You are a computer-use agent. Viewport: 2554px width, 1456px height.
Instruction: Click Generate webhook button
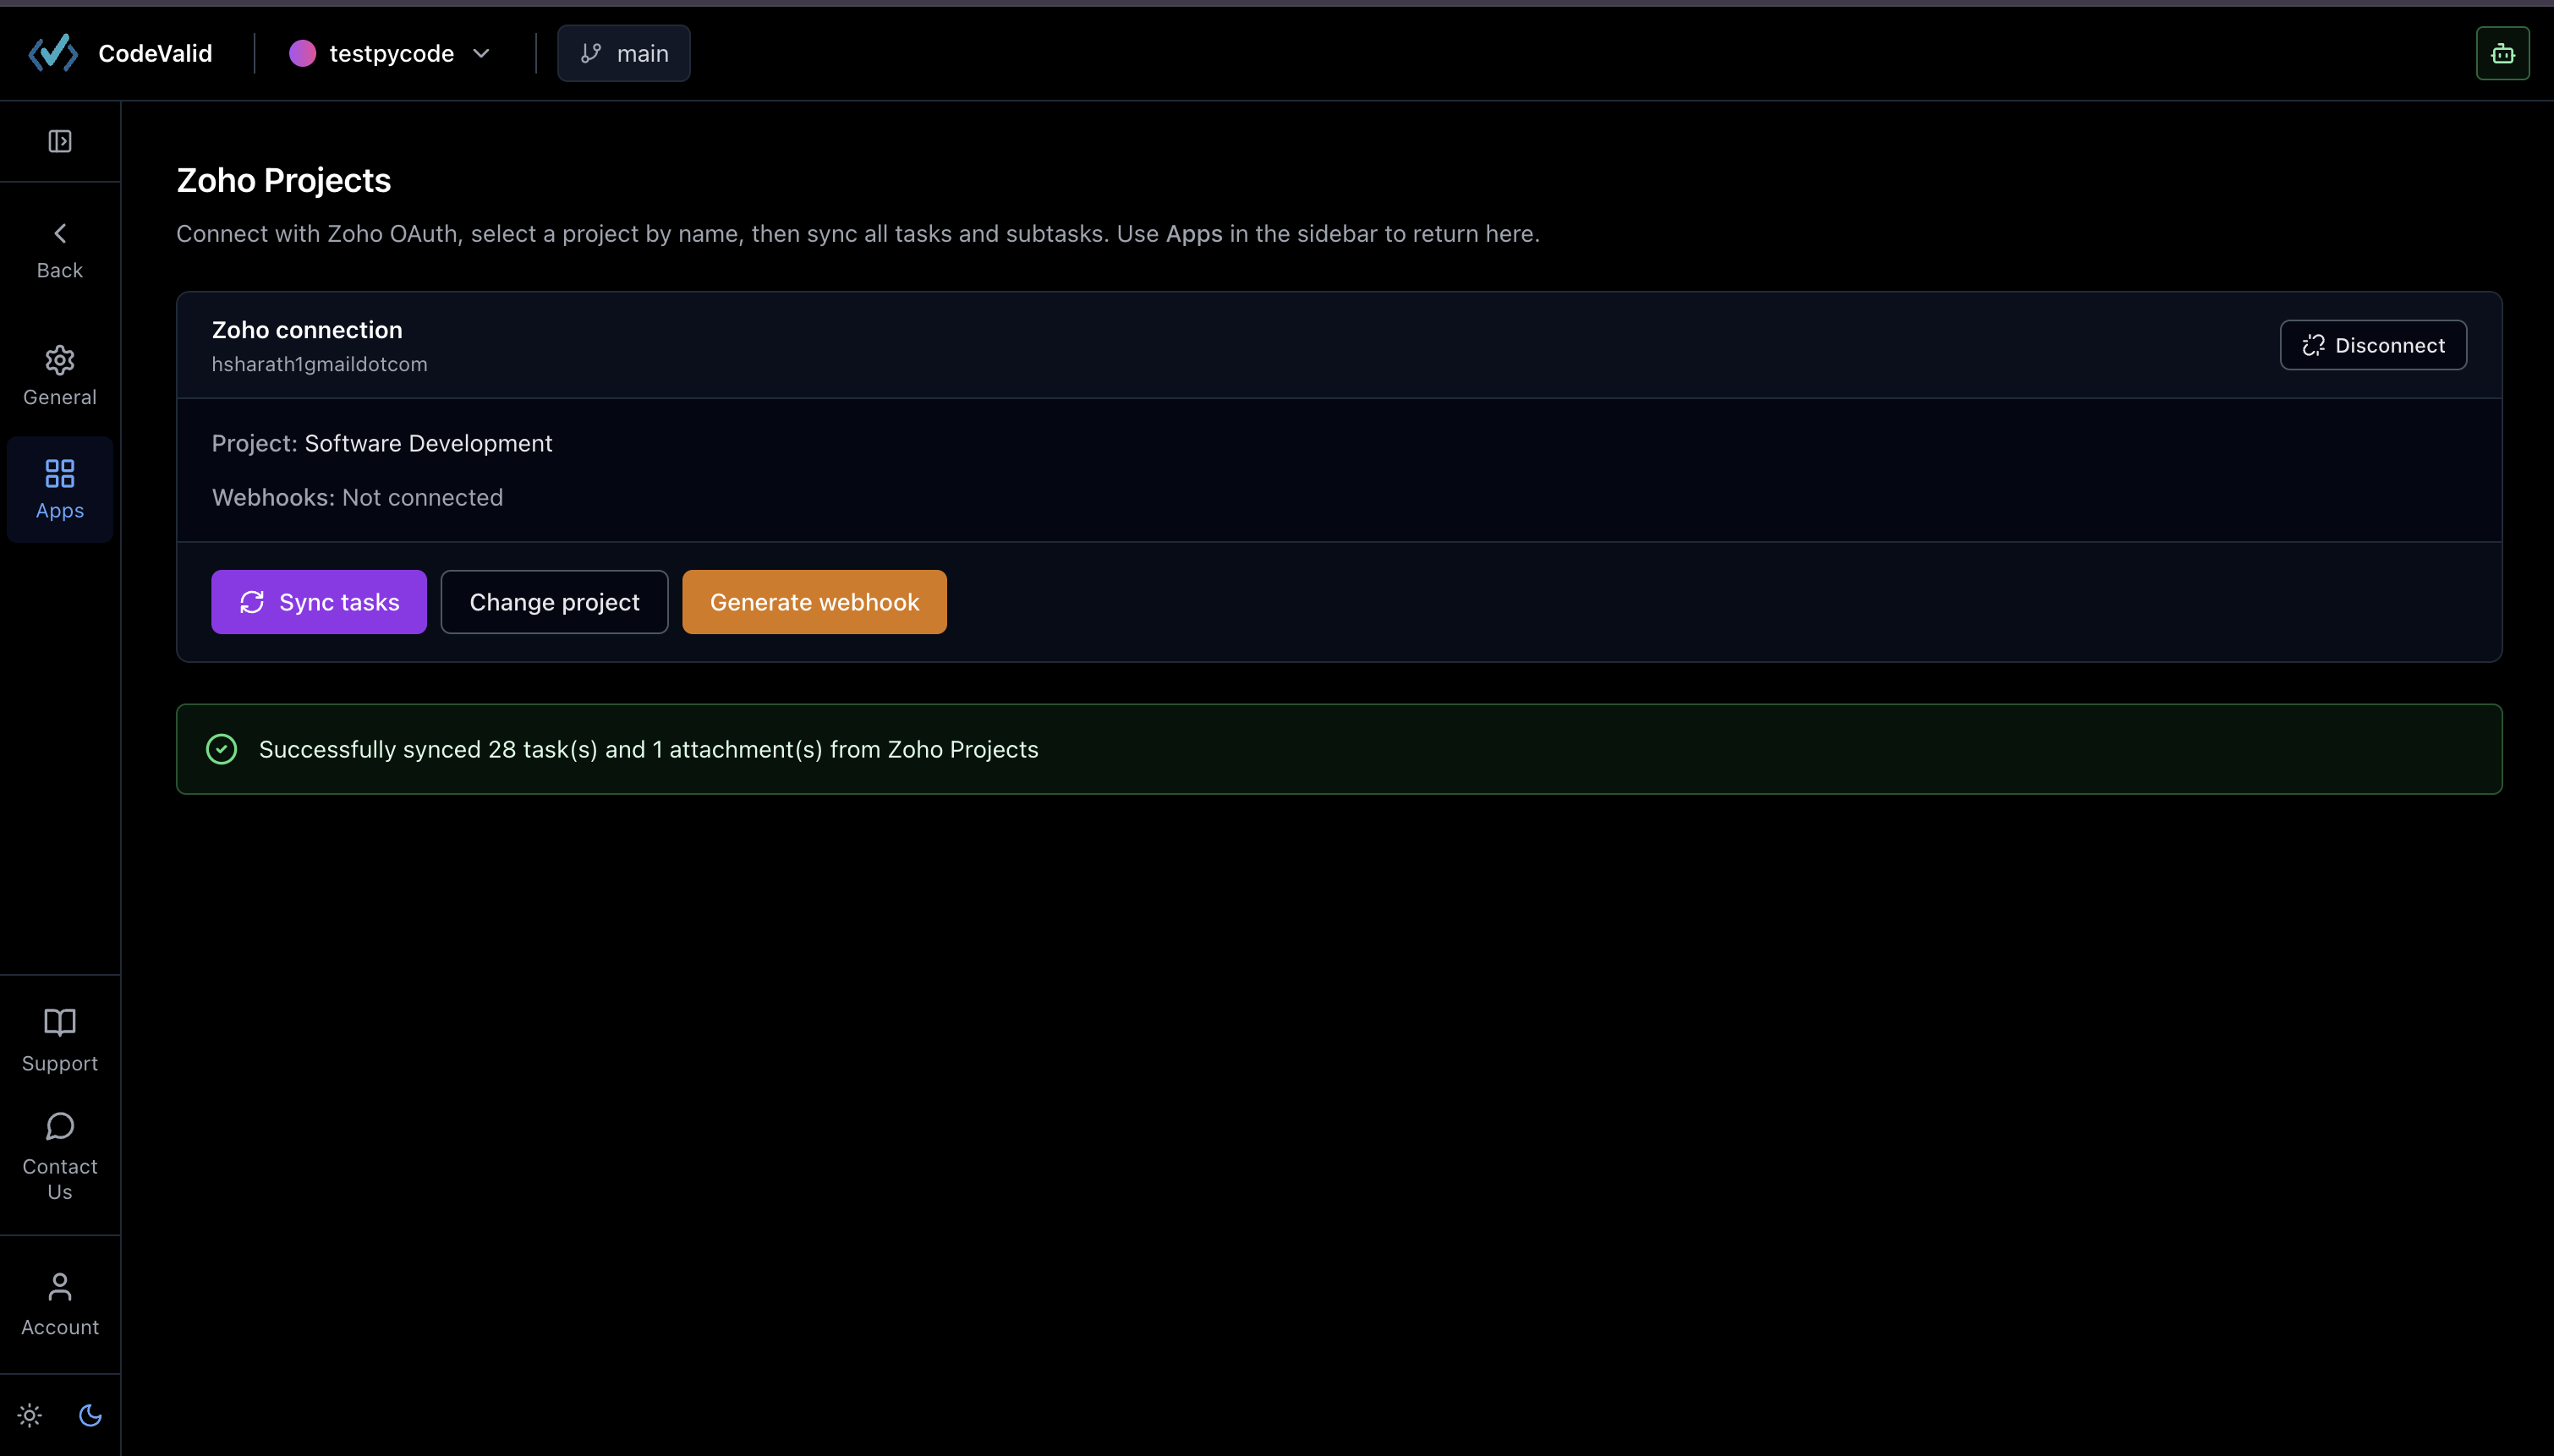coord(814,602)
